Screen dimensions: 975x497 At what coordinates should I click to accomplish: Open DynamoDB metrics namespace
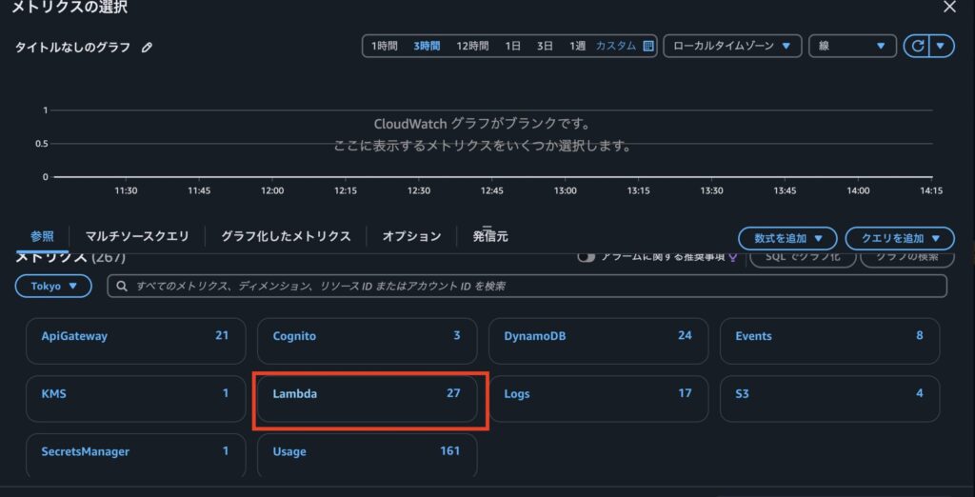pos(598,341)
